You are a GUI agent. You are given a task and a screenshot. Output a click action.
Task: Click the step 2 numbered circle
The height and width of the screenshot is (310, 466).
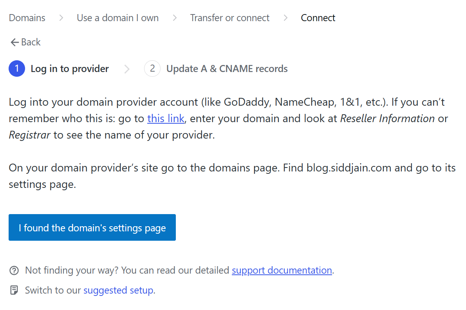click(x=152, y=69)
